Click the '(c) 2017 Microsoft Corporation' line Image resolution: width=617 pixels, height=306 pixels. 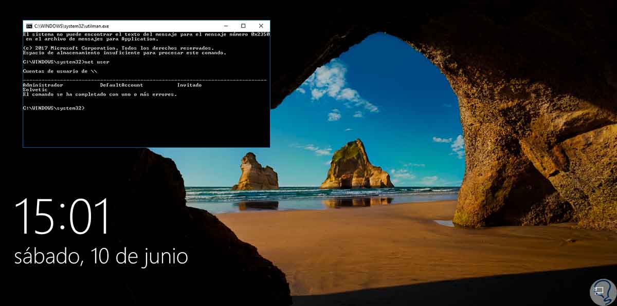click(x=118, y=48)
